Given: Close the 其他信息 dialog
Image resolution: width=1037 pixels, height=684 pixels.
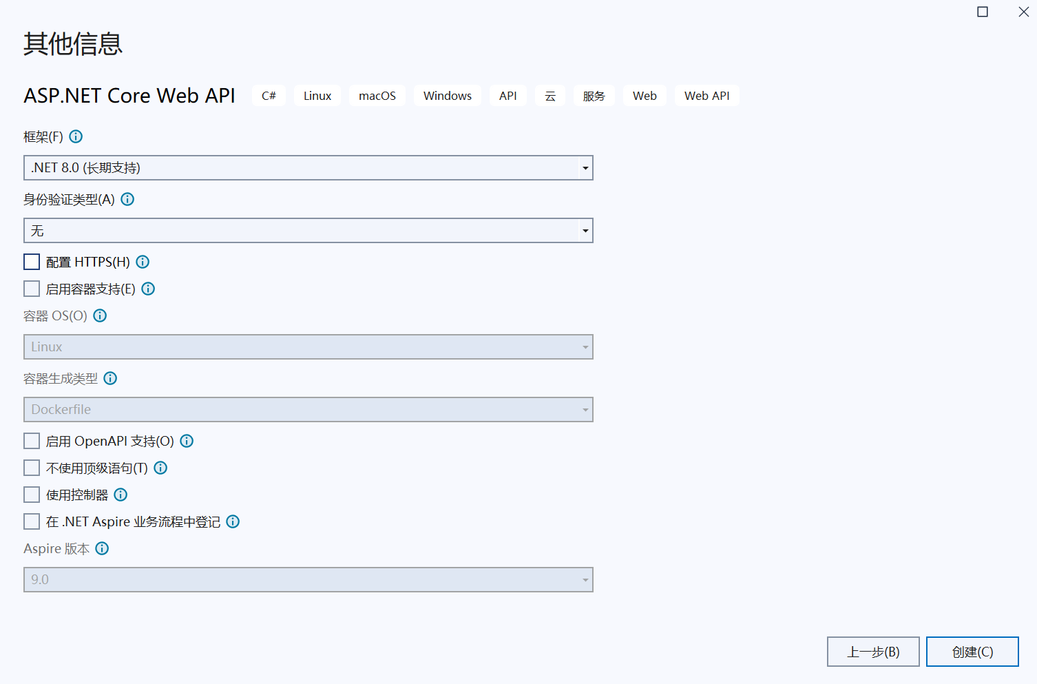Looking at the screenshot, I should tap(1024, 12).
